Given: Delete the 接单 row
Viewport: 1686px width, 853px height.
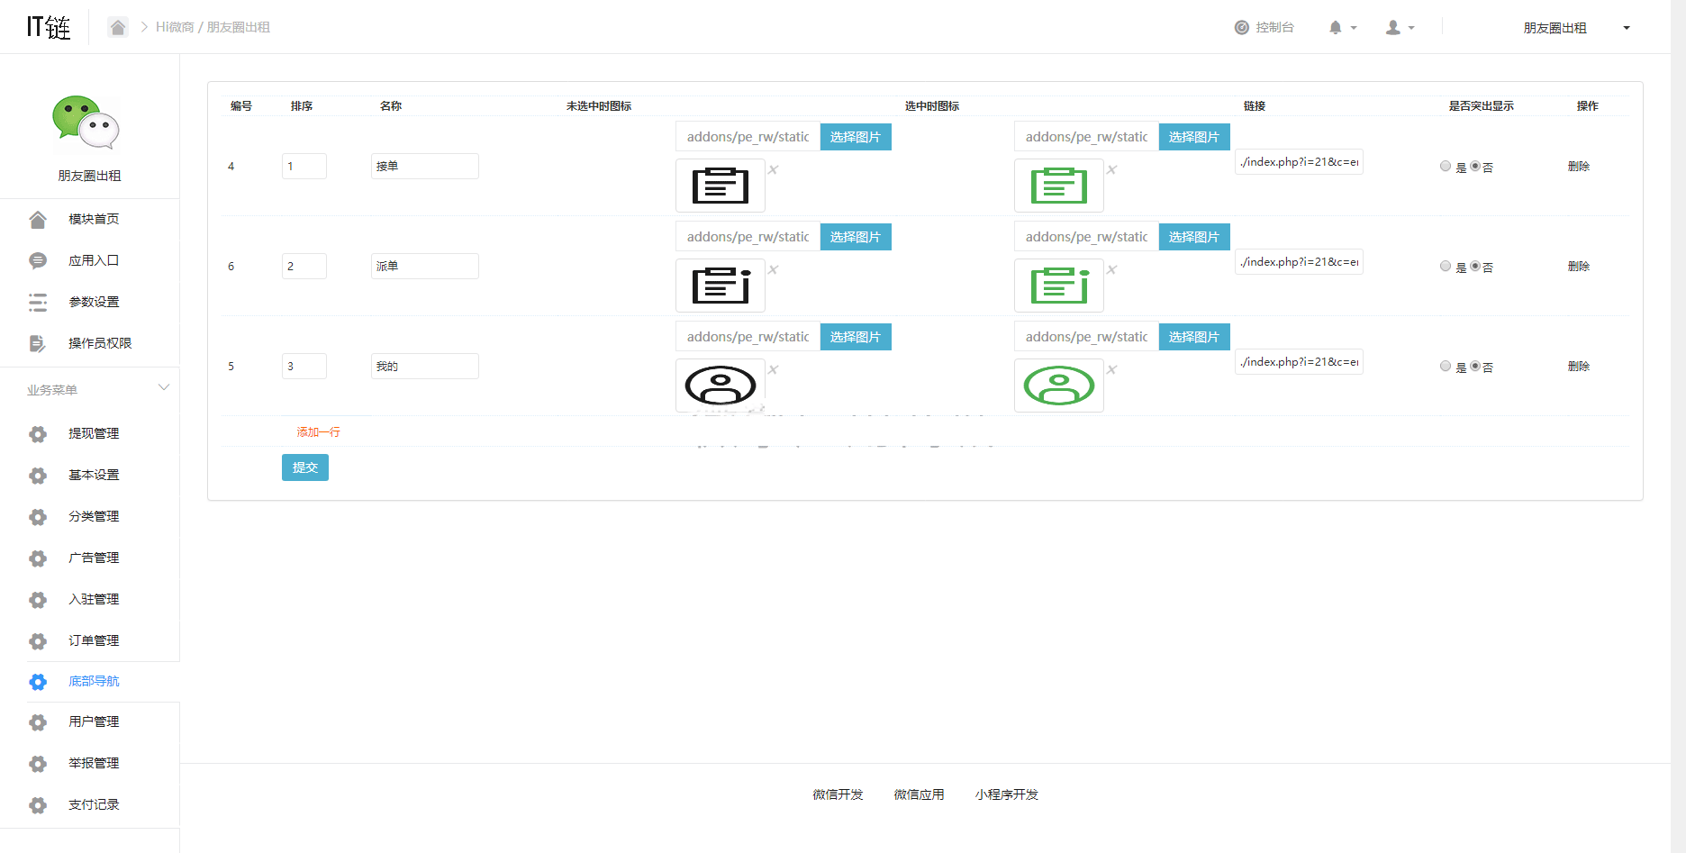Looking at the screenshot, I should [x=1579, y=167].
